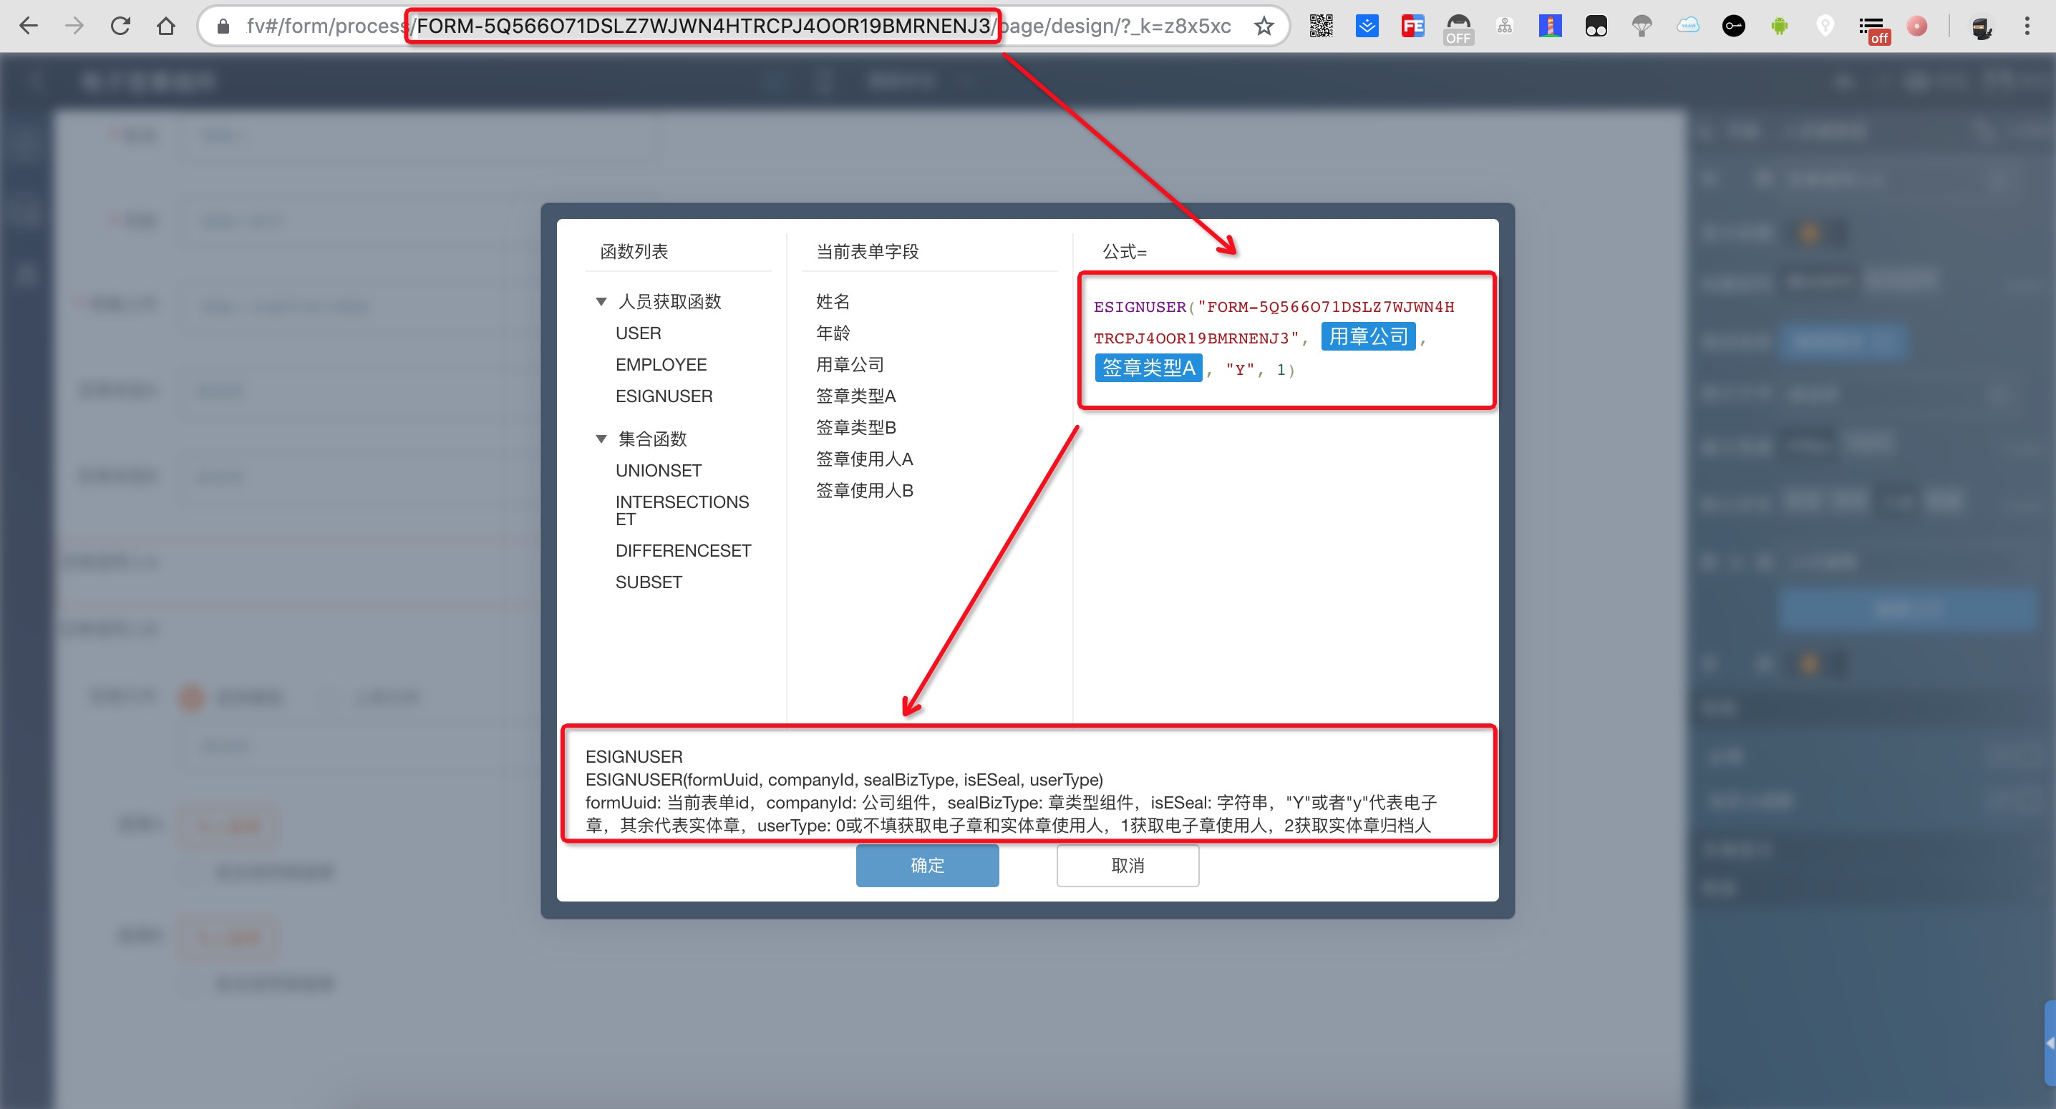Insert the 签章类型B form field
The height and width of the screenshot is (1109, 2056).
point(855,428)
